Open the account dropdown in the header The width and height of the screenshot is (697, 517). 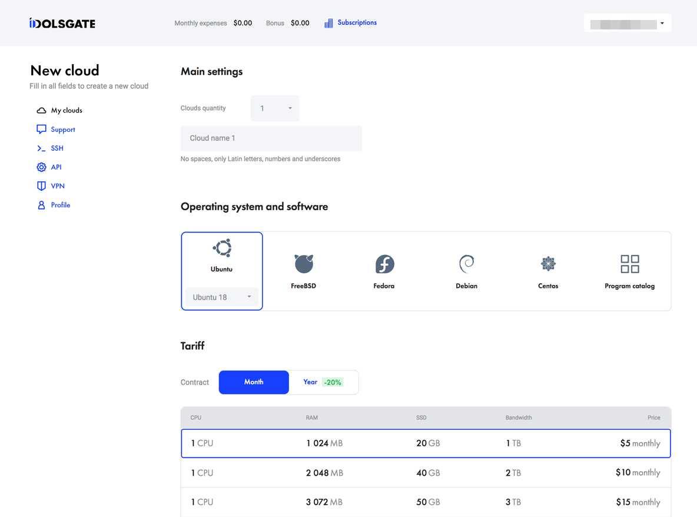(x=628, y=23)
